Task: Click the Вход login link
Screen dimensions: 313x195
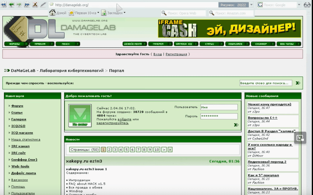Action: pyautogui.click(x=157, y=54)
